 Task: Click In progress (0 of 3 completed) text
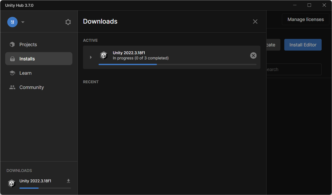click(141, 58)
